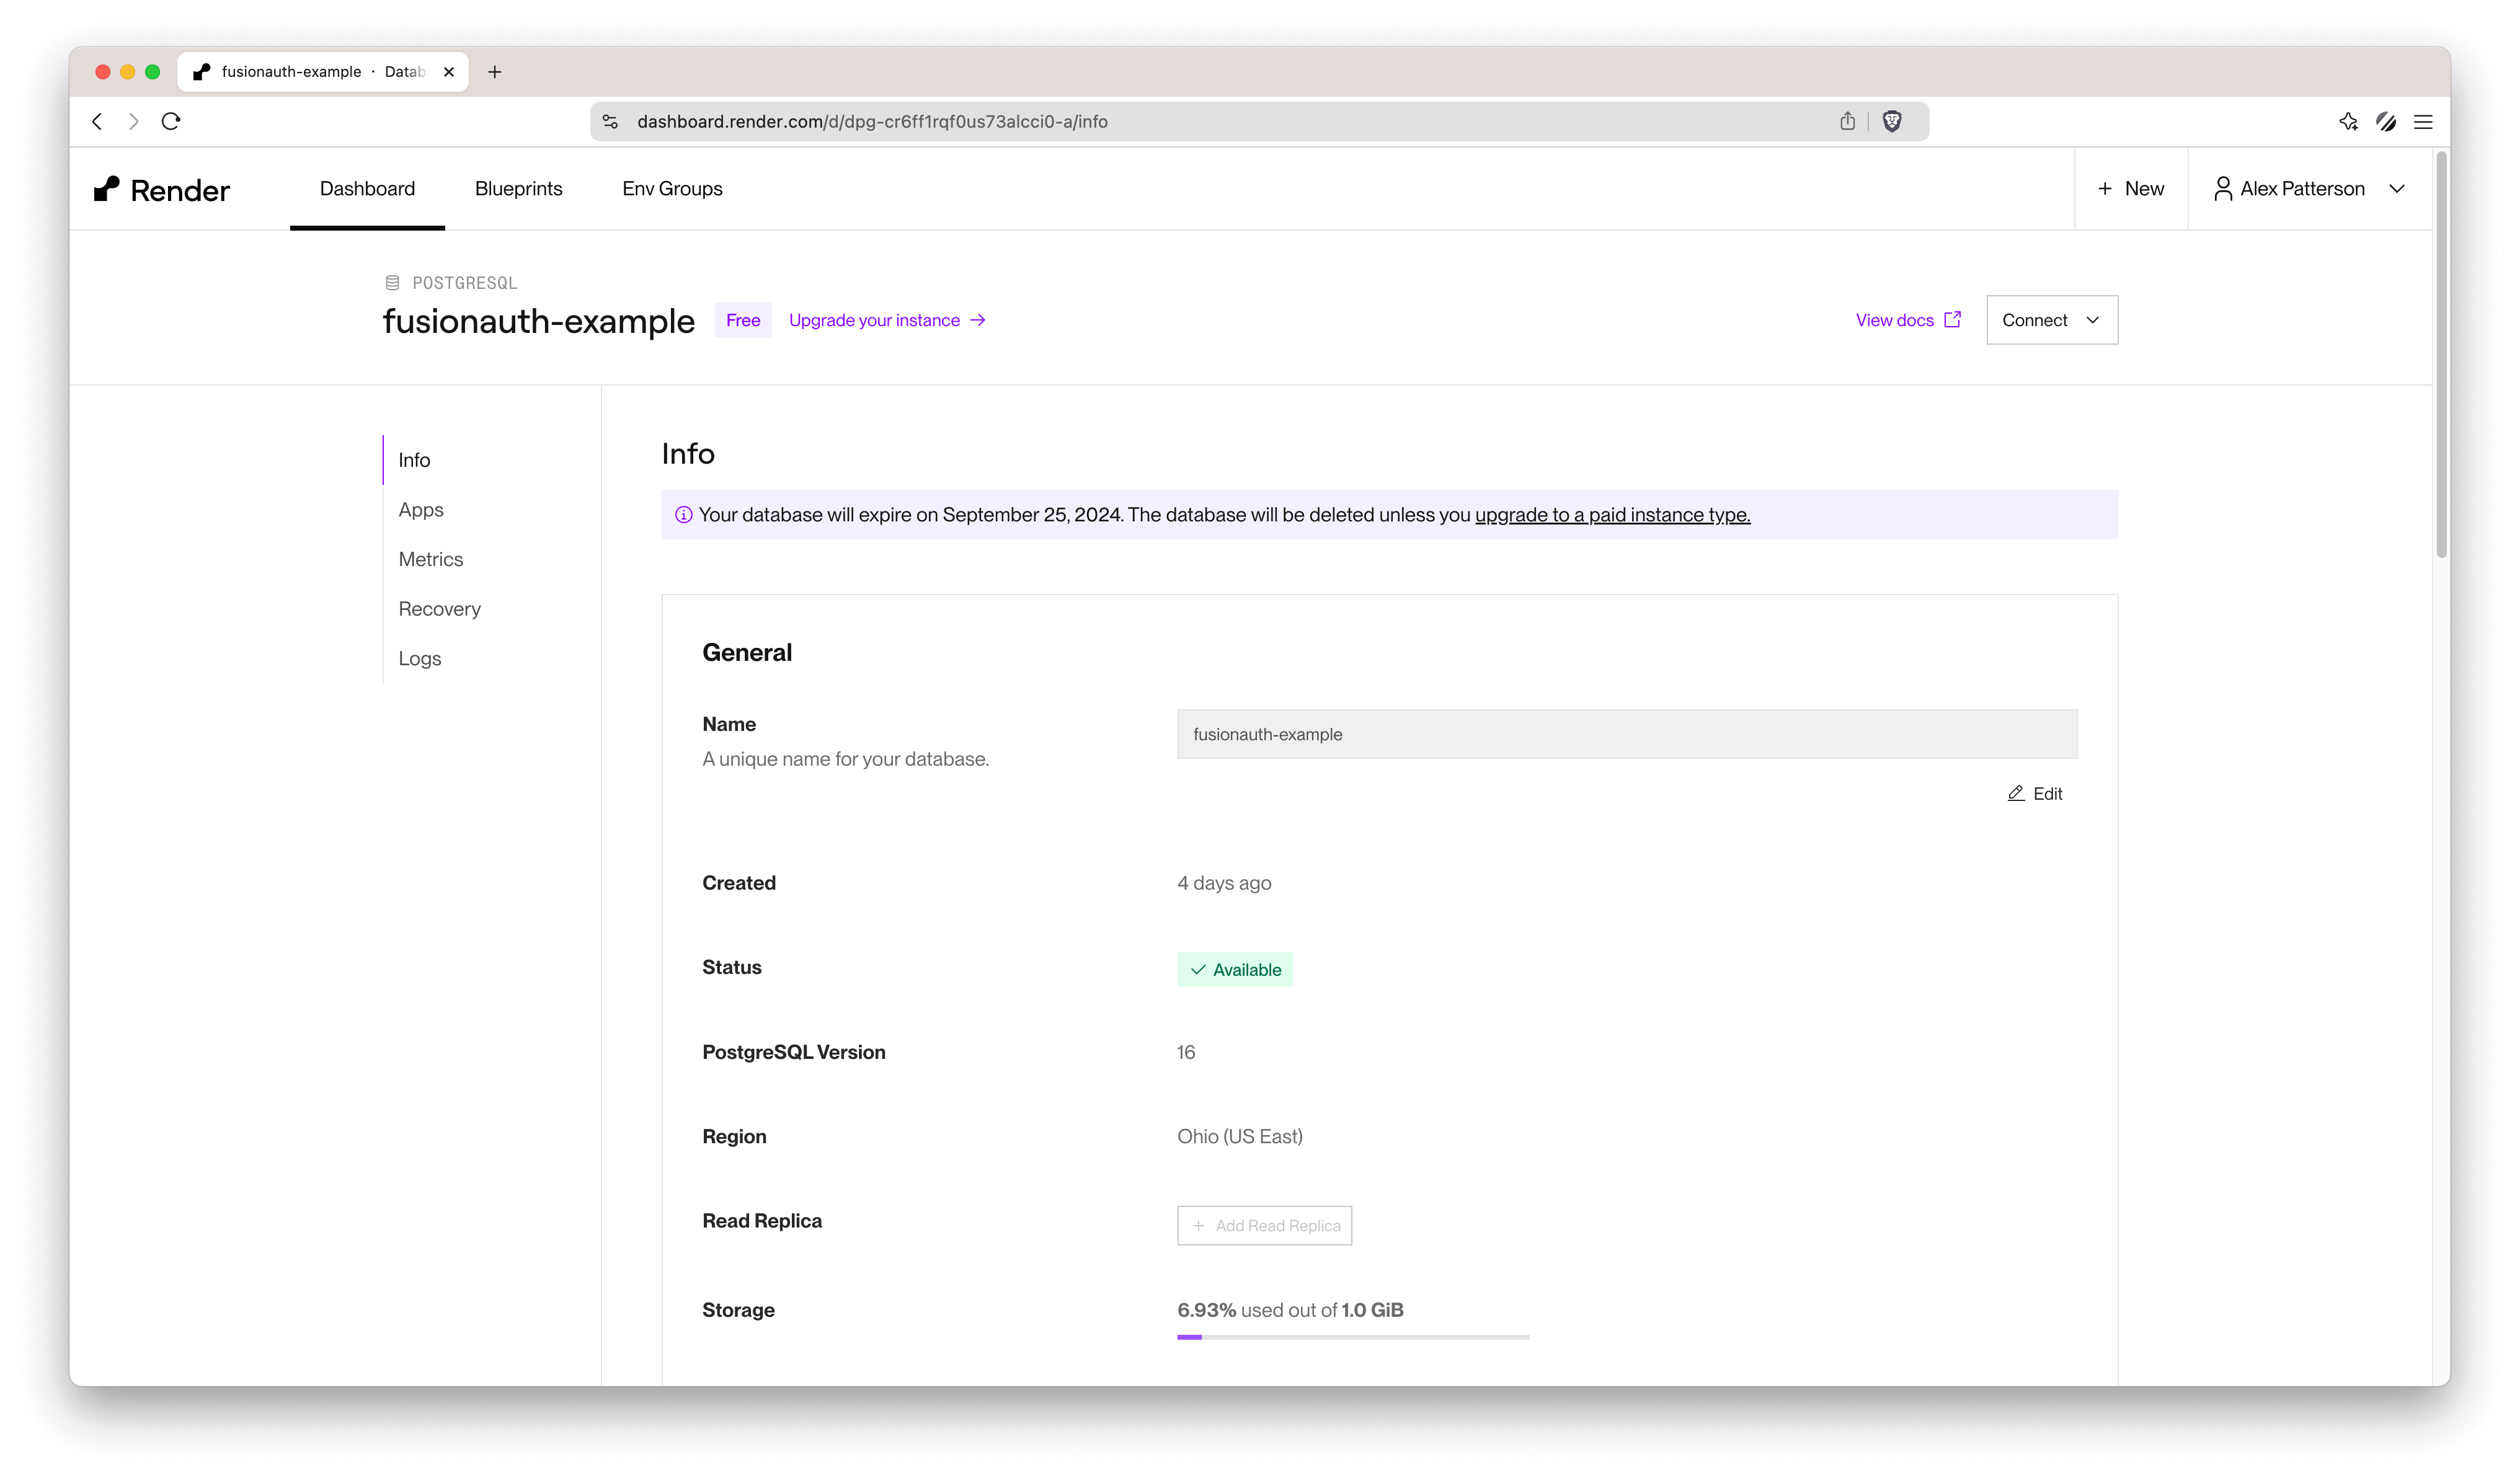Click the '4 days ago' created value

click(1224, 883)
